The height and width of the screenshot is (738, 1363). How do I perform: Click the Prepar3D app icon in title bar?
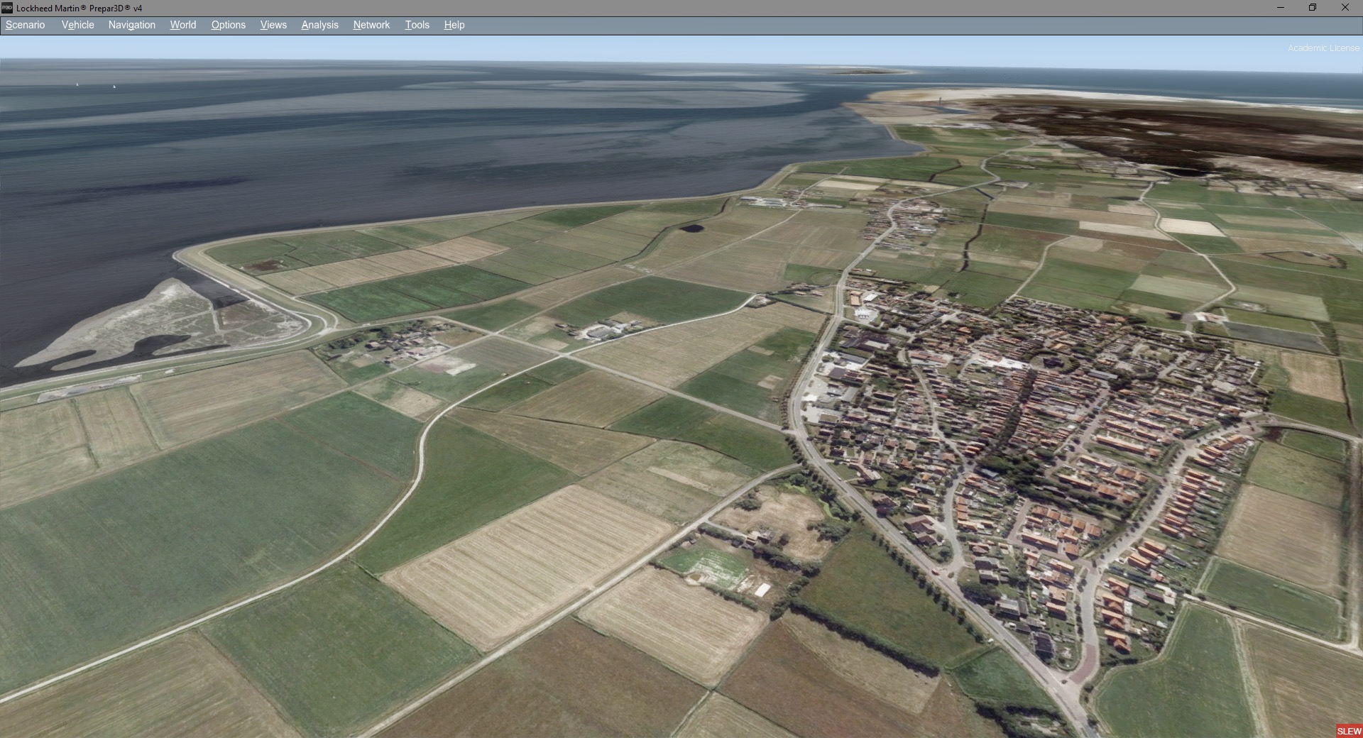(7, 8)
